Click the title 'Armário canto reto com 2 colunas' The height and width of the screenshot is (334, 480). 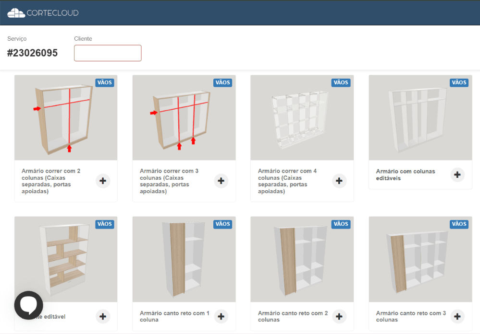(x=293, y=316)
